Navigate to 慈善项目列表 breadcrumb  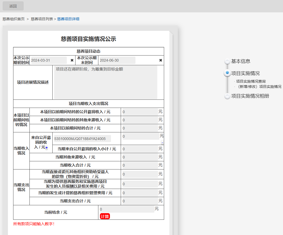pyautogui.click(x=42, y=19)
